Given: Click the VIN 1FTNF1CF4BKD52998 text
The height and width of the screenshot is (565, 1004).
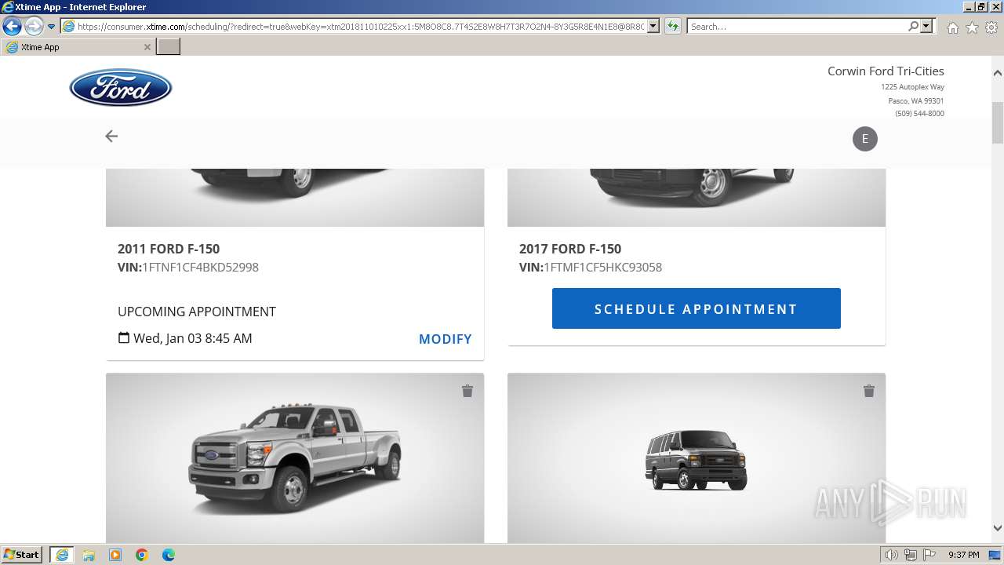Looking at the screenshot, I should (x=188, y=268).
